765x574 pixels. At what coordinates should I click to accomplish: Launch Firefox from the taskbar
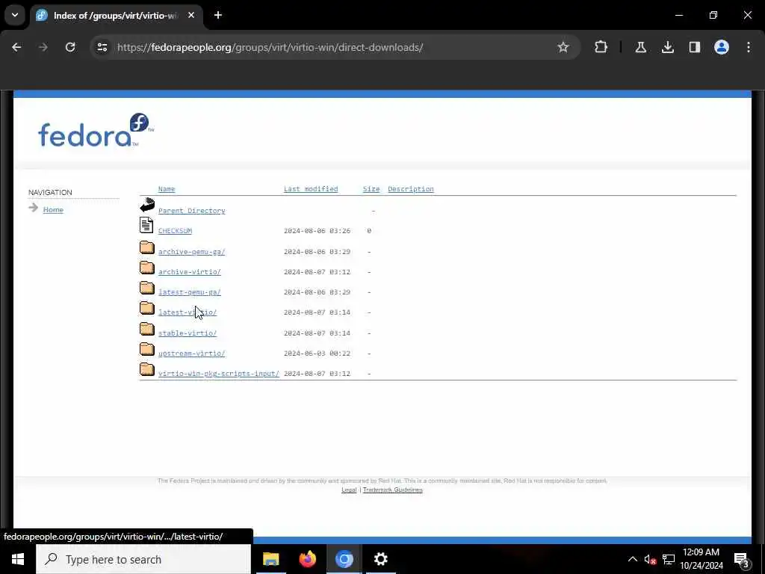[x=307, y=559]
